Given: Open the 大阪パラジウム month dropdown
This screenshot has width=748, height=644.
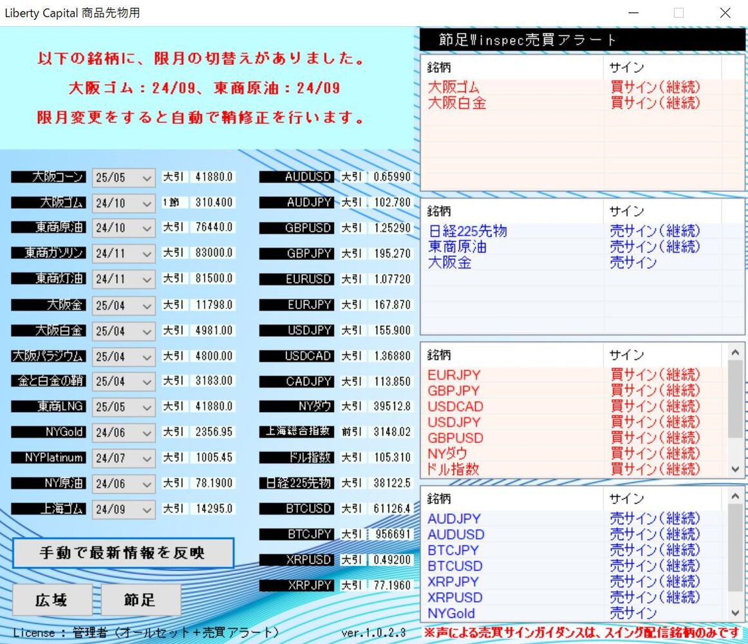Looking at the screenshot, I should pos(124,356).
